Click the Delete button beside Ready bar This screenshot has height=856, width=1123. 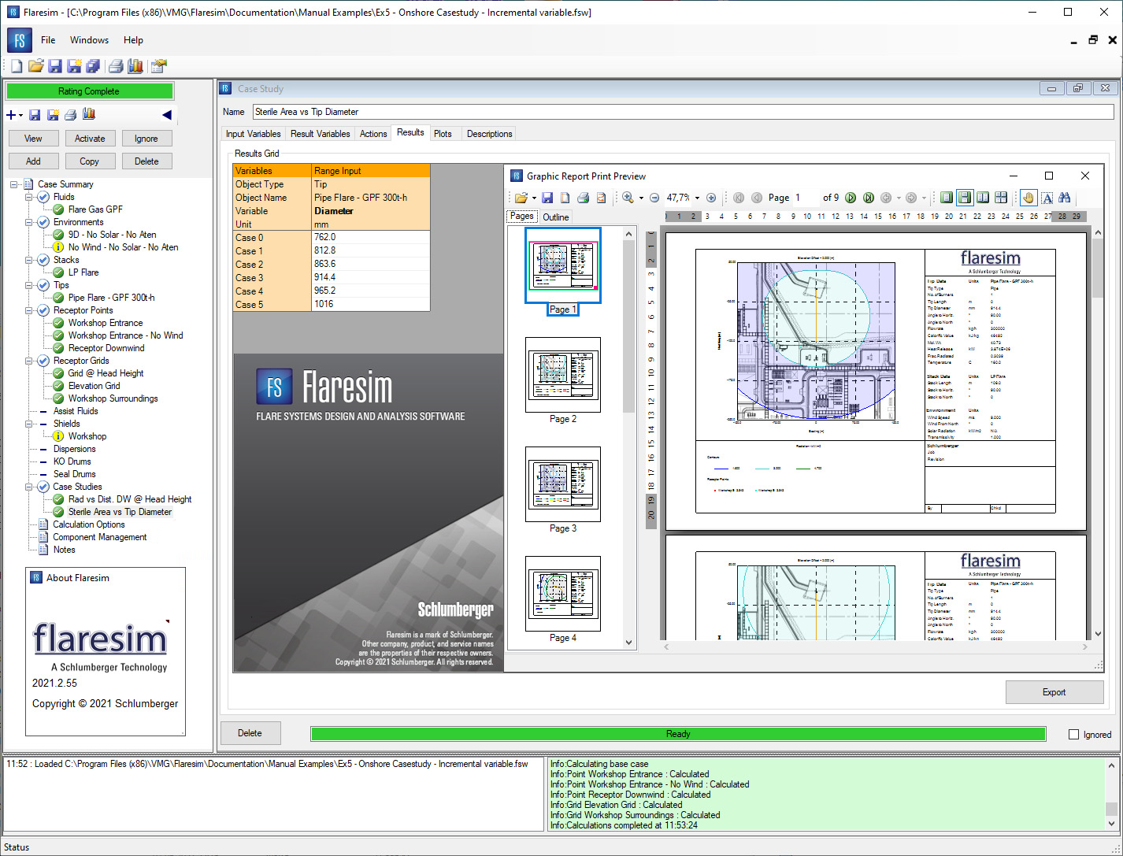tap(250, 733)
